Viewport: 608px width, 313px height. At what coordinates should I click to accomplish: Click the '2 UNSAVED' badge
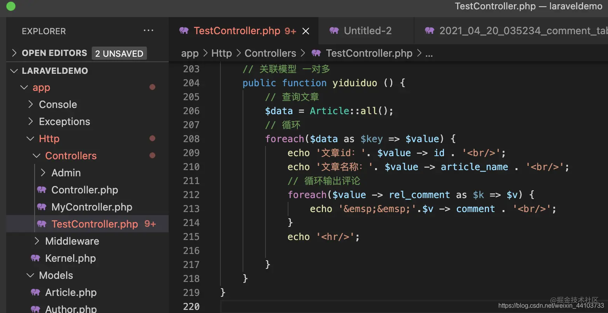pos(119,54)
